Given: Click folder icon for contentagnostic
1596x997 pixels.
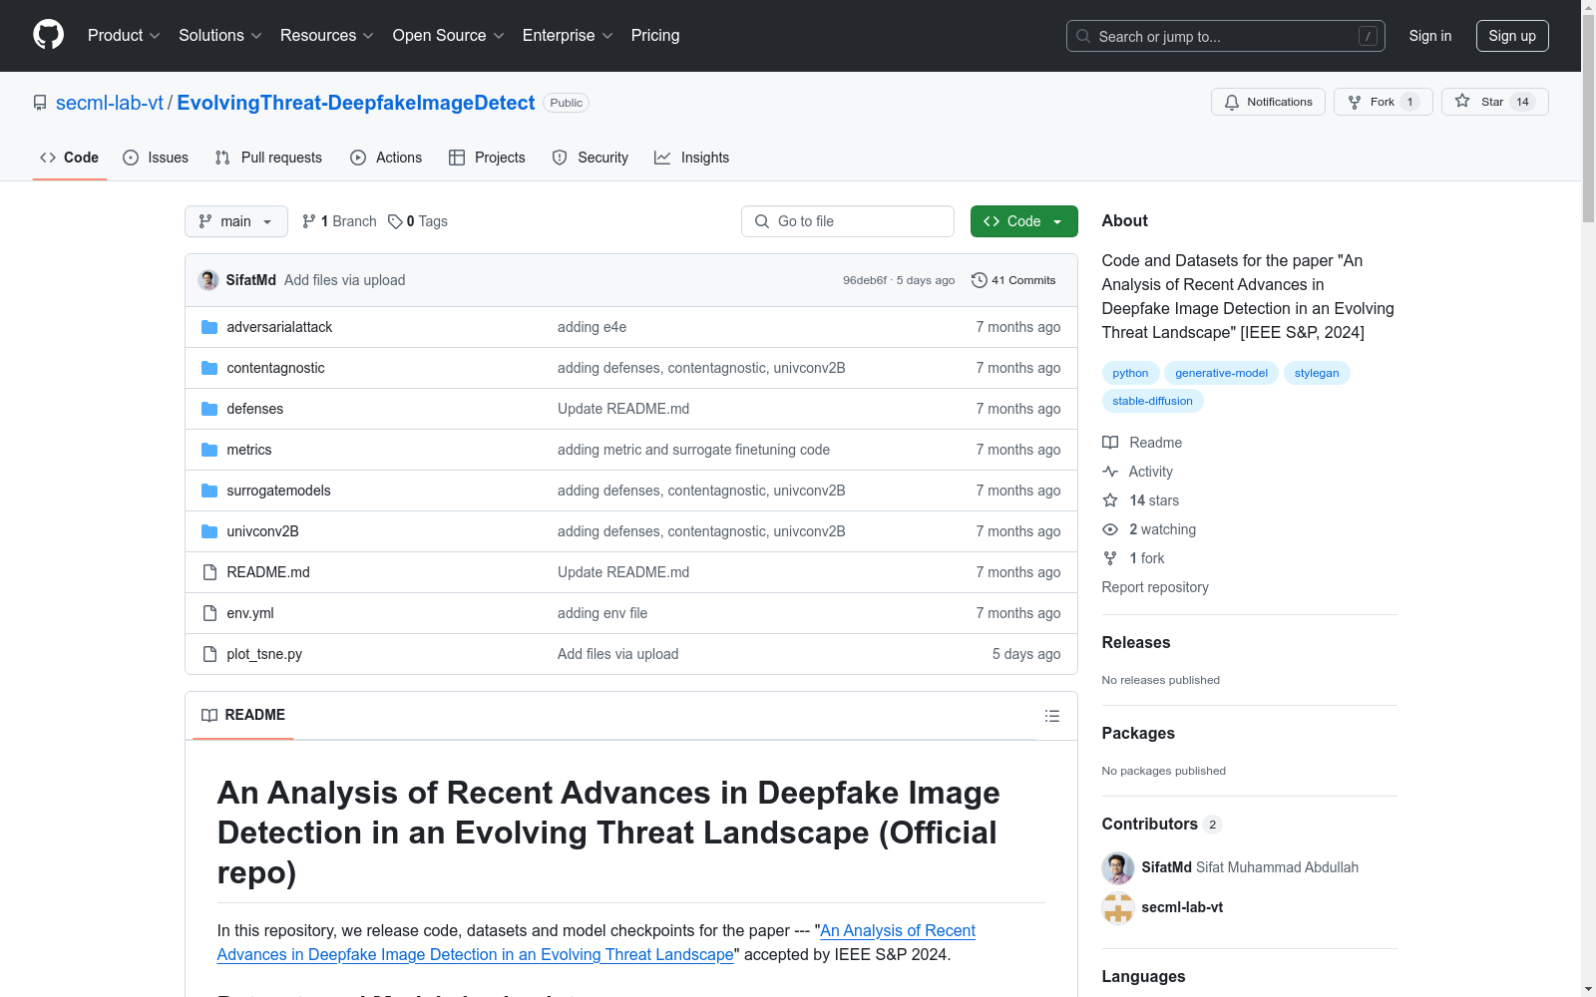Looking at the screenshot, I should click(209, 368).
